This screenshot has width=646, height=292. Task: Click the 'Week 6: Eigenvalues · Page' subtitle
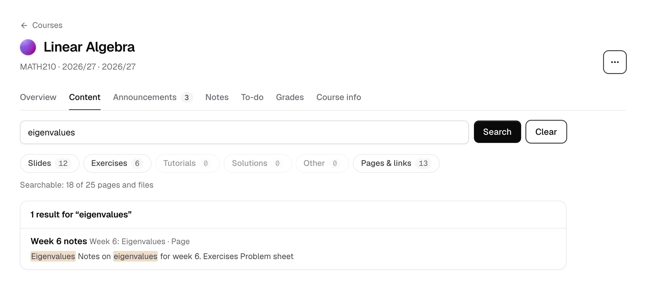tap(139, 242)
